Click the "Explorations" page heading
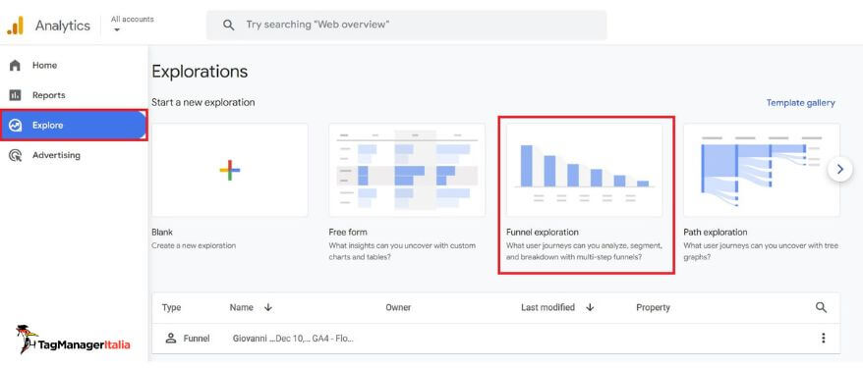 (x=200, y=72)
